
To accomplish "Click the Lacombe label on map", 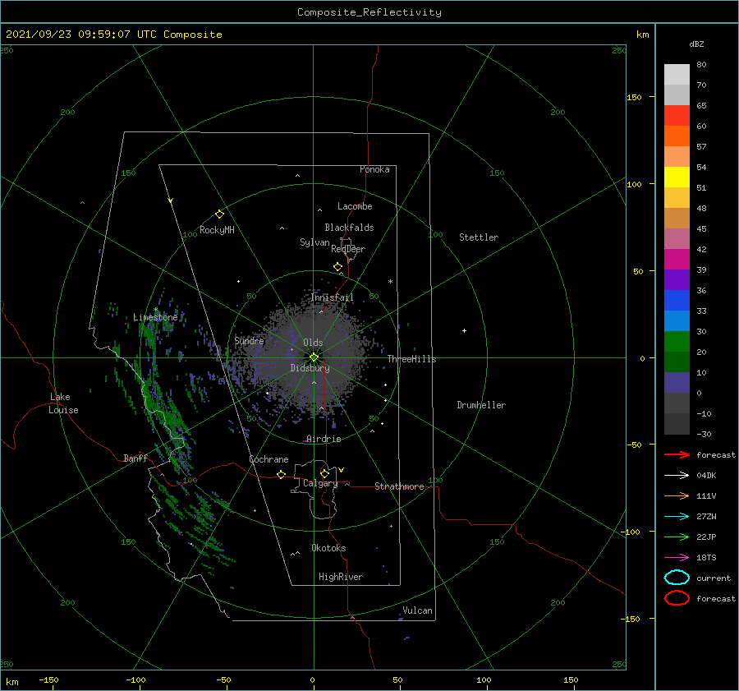I will [355, 206].
